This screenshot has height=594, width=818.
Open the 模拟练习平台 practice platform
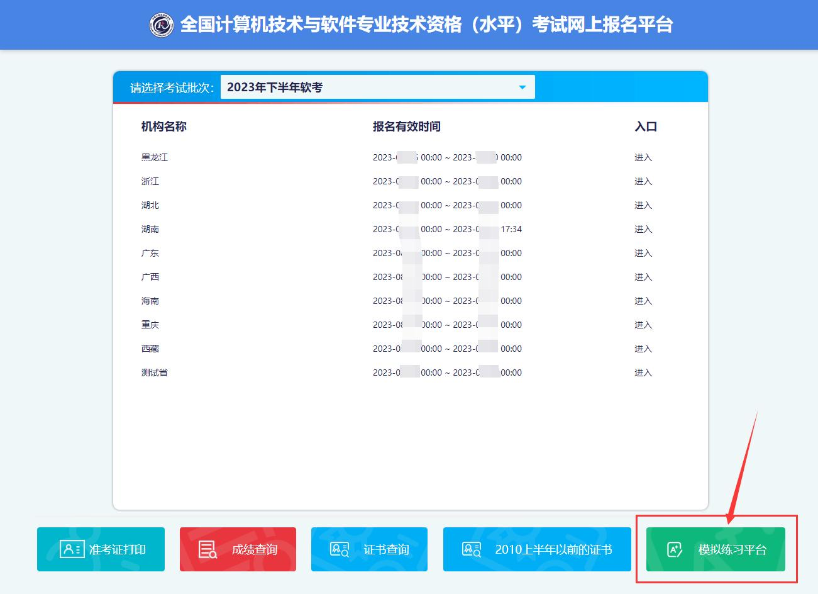click(716, 549)
